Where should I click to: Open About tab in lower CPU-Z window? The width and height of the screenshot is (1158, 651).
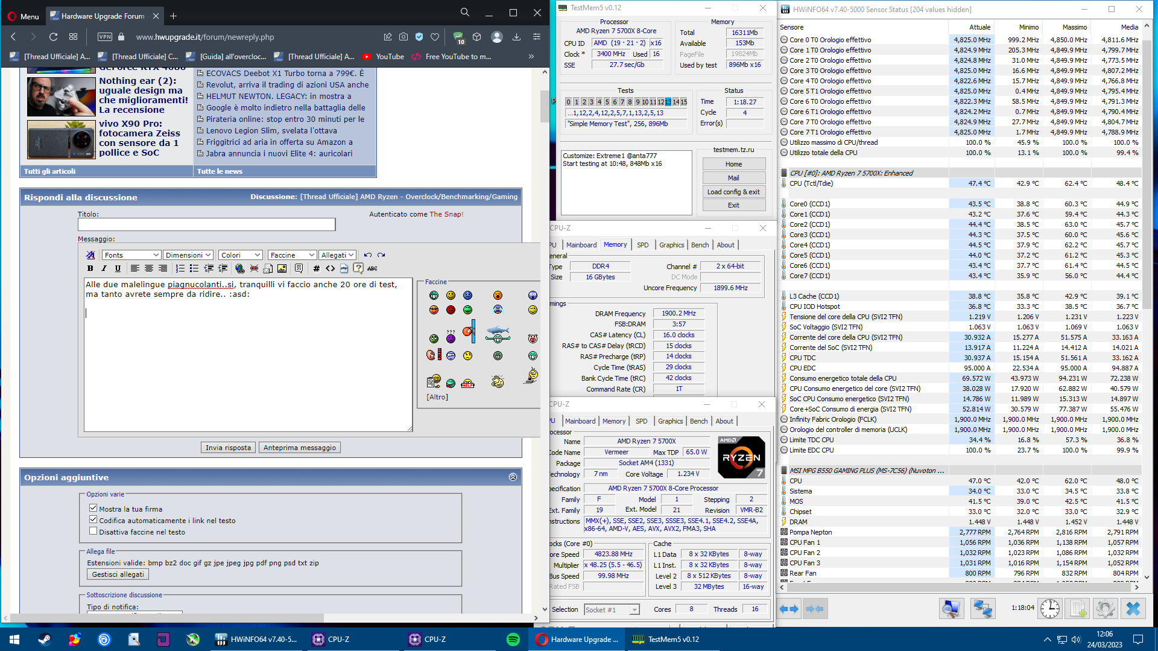[x=724, y=421]
